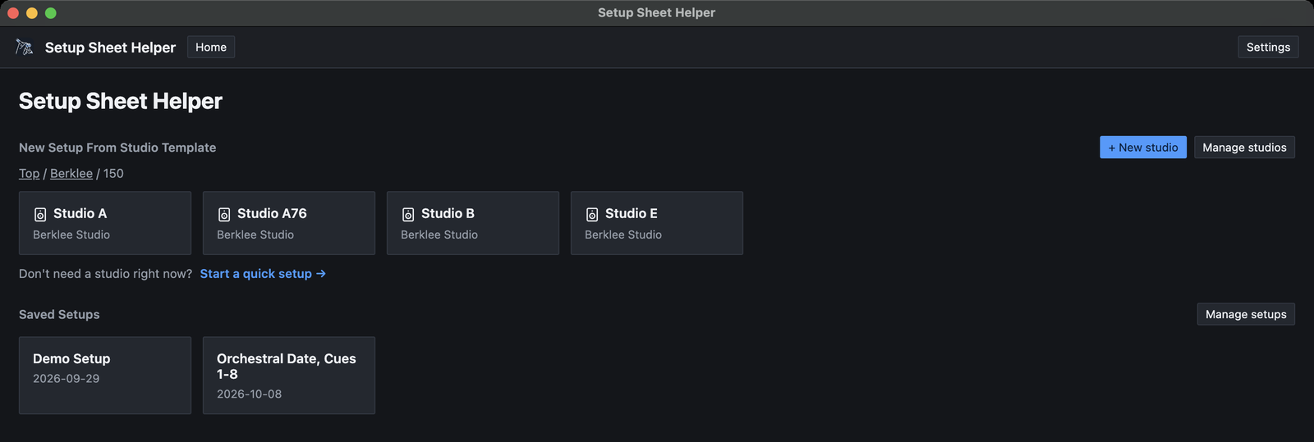1314x442 pixels.
Task: Click the Setup Sheet Helper logo icon
Action: coord(25,48)
